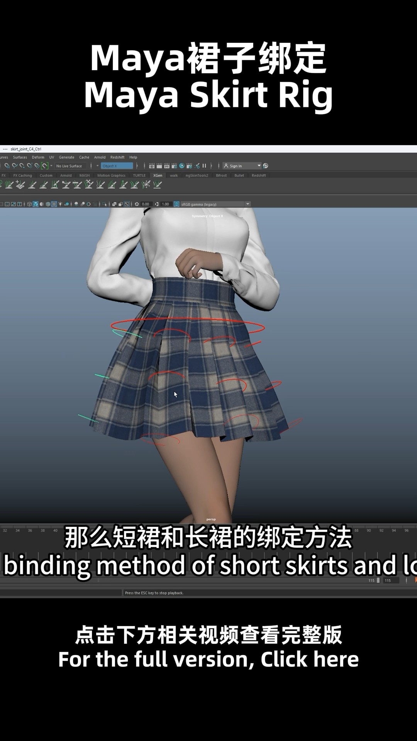The image size is (417, 741).
Task: Open the Object X symmetry dropdown
Action: [x=117, y=166]
